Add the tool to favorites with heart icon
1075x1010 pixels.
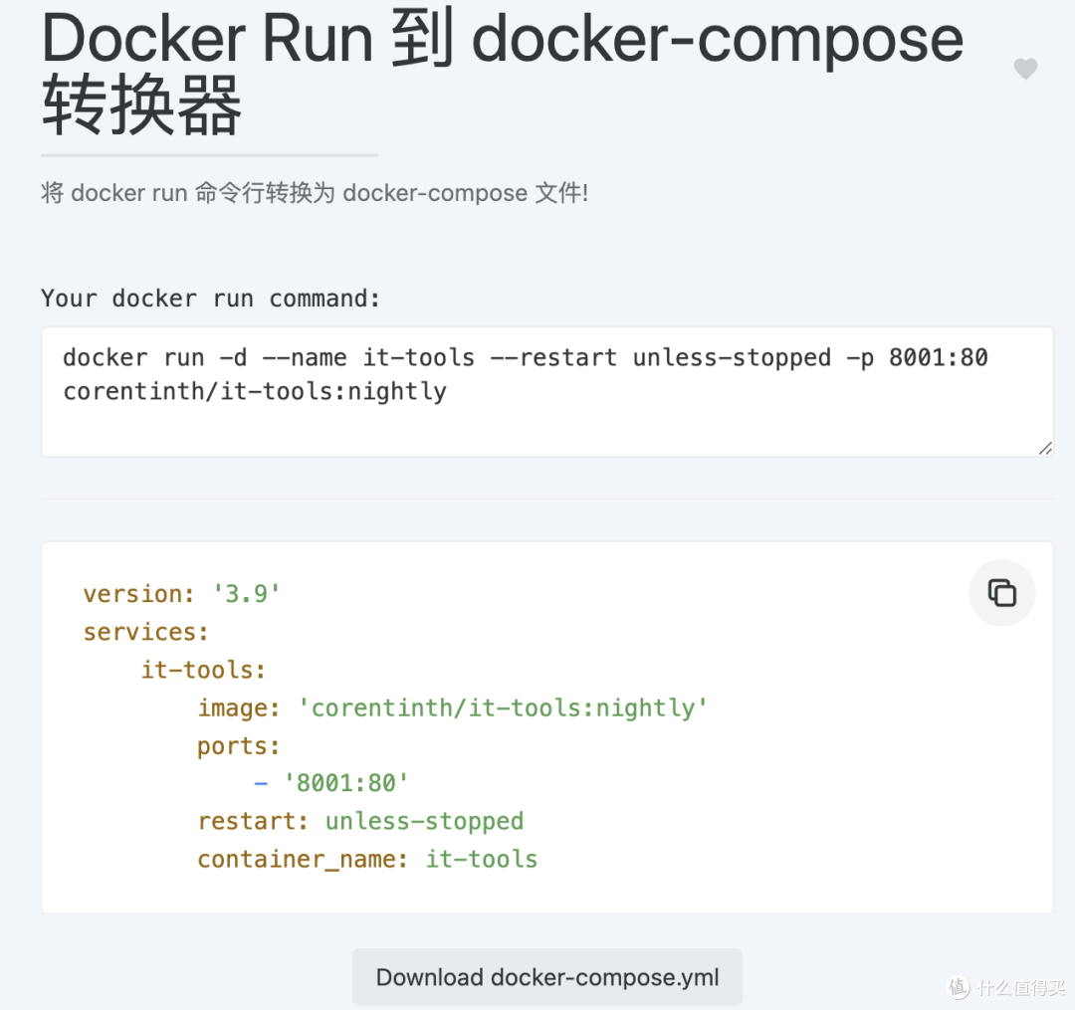[1025, 69]
